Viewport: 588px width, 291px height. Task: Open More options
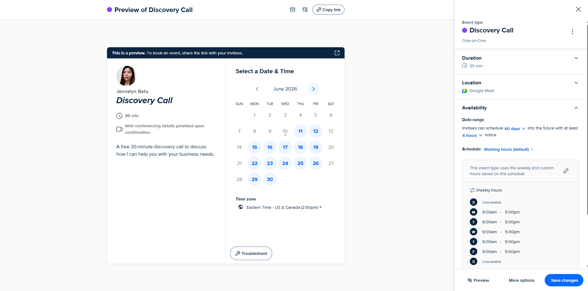point(521,280)
